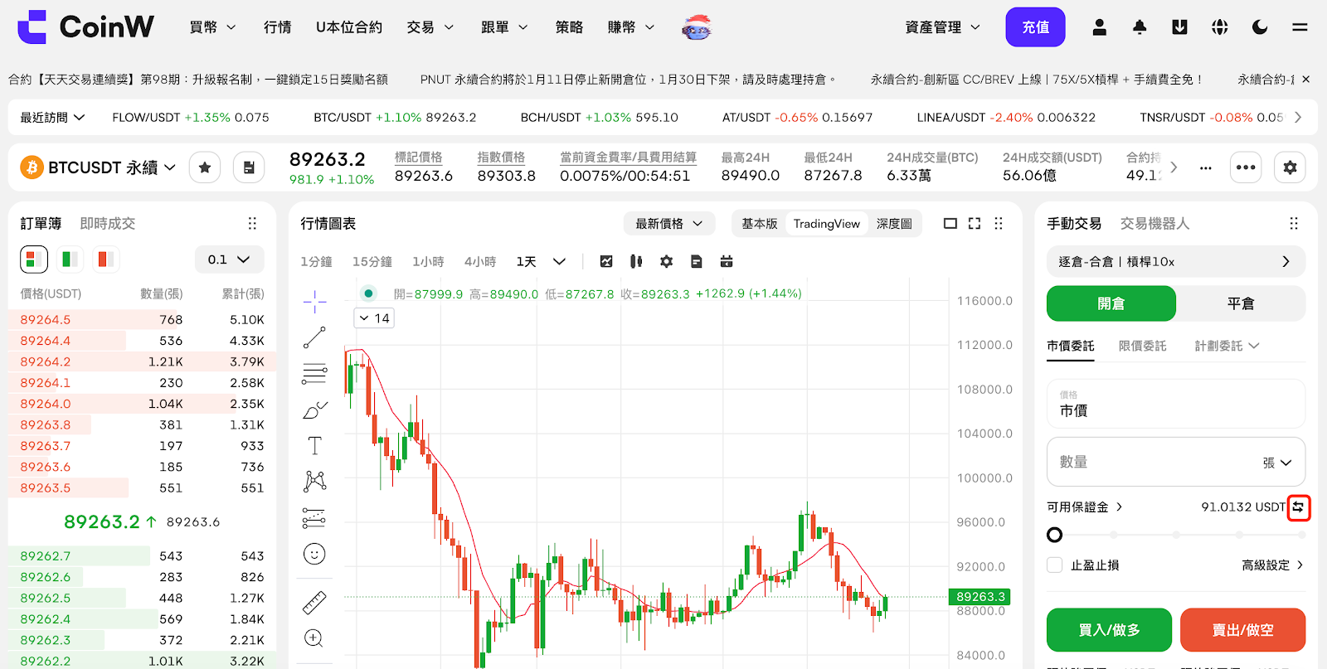Open the BTCUSDT 永續 pair selector
This screenshot has width=1327, height=669.
pos(100,167)
